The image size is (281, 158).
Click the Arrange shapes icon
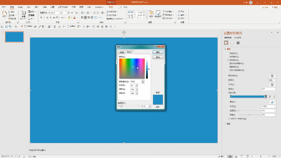(x=151, y=13)
